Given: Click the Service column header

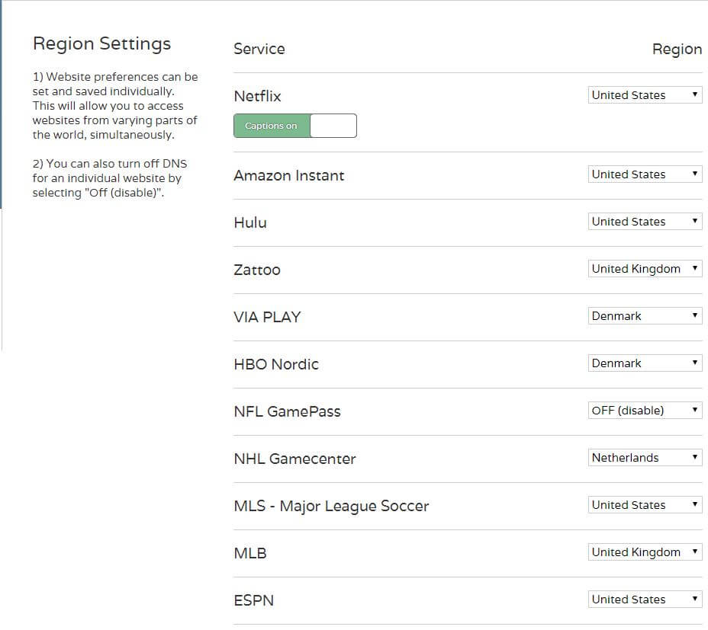Looking at the screenshot, I should (x=259, y=49).
